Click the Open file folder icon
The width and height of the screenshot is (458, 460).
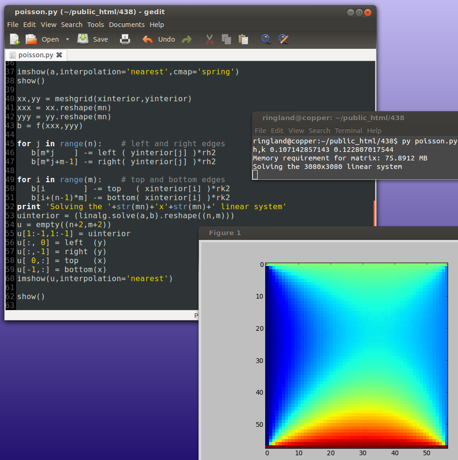(x=31, y=39)
